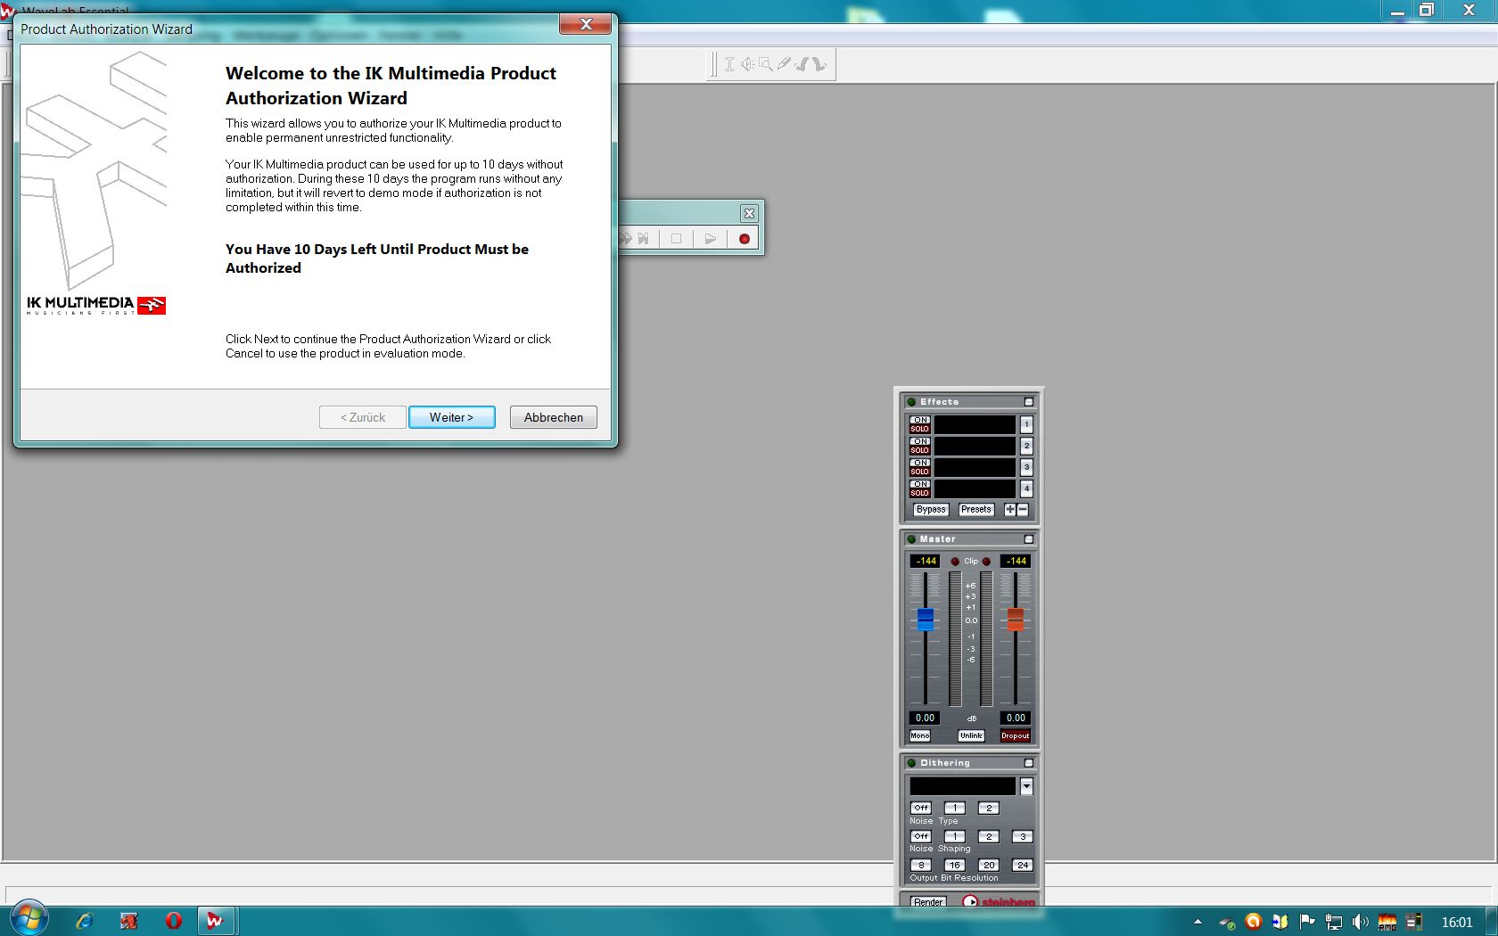Set Noise Type to 2

click(x=988, y=809)
